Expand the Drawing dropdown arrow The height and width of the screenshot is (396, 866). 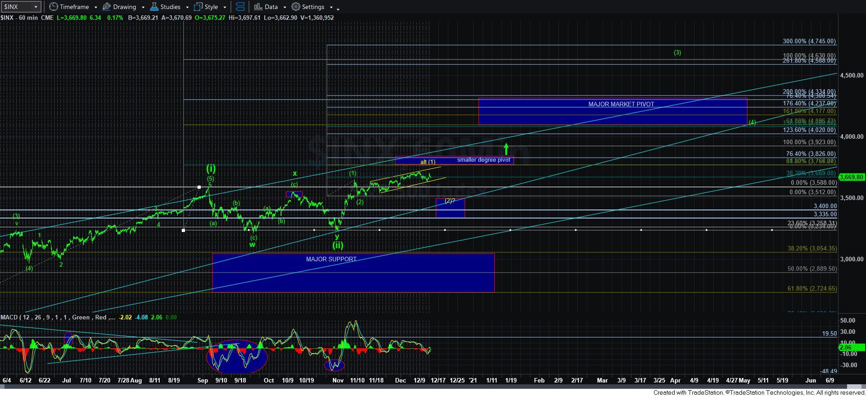pos(143,7)
